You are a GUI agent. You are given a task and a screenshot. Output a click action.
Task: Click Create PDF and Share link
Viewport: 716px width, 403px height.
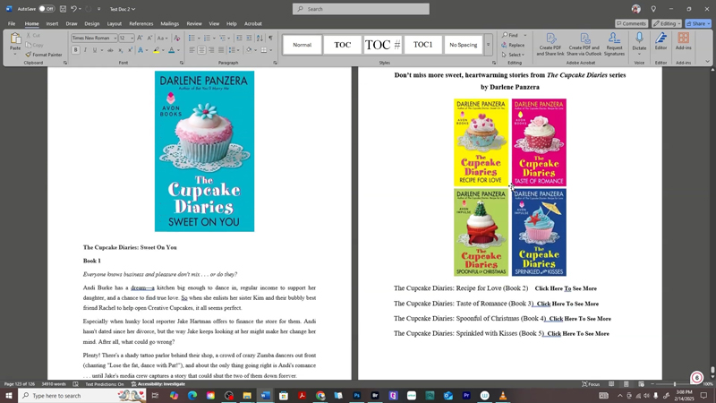coord(550,44)
